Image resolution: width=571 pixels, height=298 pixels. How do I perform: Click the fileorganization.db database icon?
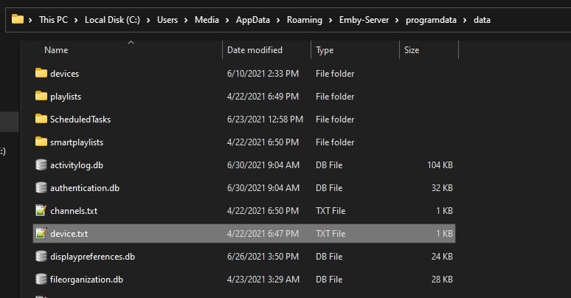tap(41, 280)
